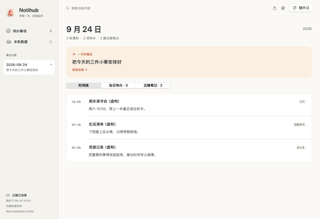The image size is (320, 219).
Task: Click the lock icon beside 本机数据
Action: tap(51, 42)
